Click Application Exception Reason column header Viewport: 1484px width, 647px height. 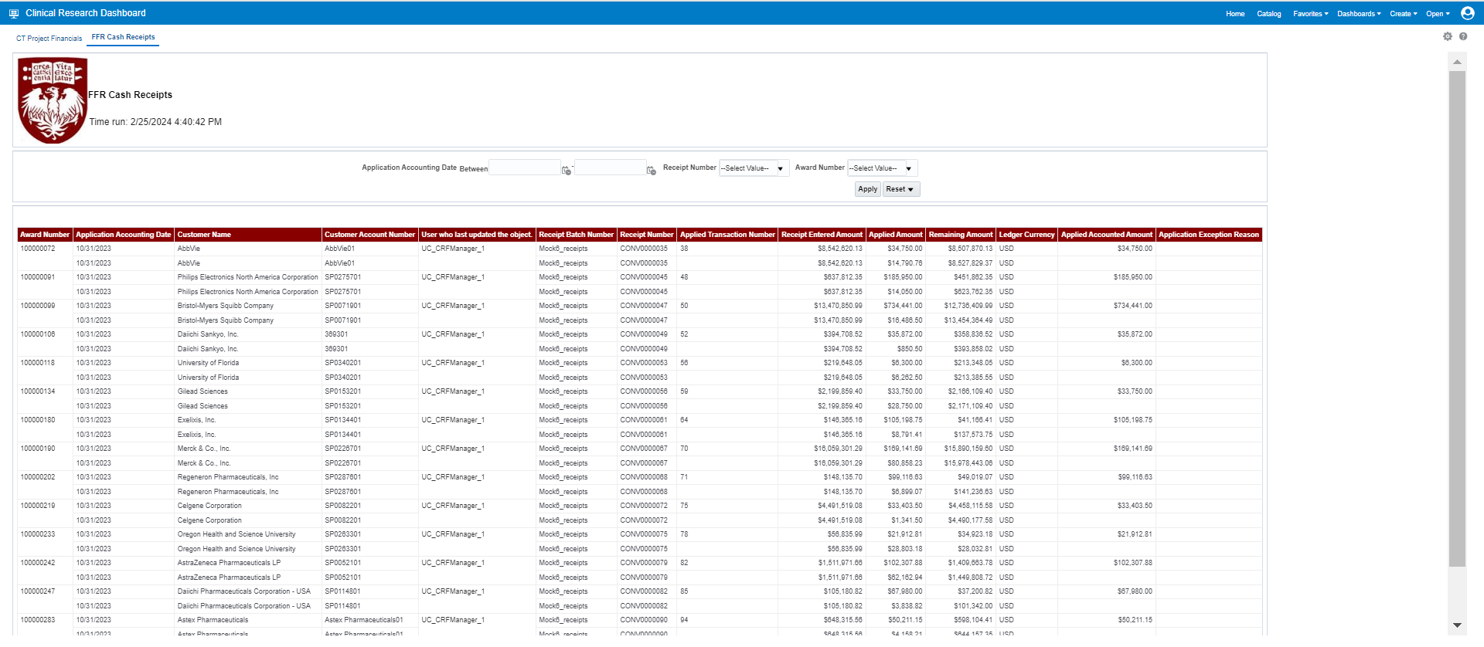click(1209, 235)
